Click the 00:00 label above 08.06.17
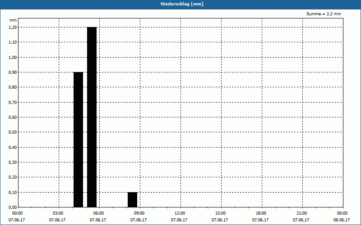This screenshot has height=225, width=361. 342,213
